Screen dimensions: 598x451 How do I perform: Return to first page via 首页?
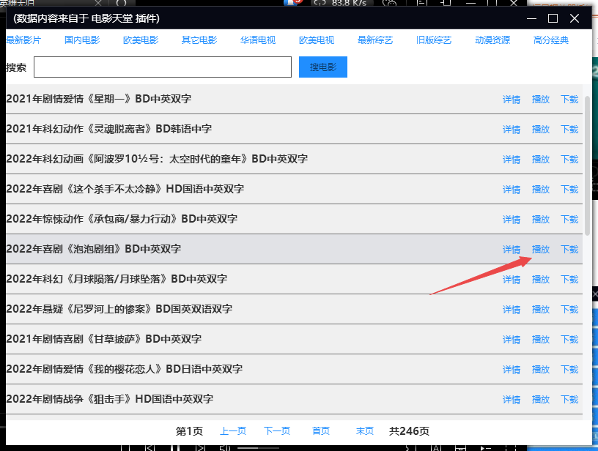[321, 431]
